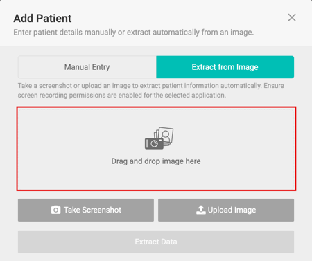312x261 pixels.
Task: Click the screen recording permissions hint text
Action: tap(122, 96)
